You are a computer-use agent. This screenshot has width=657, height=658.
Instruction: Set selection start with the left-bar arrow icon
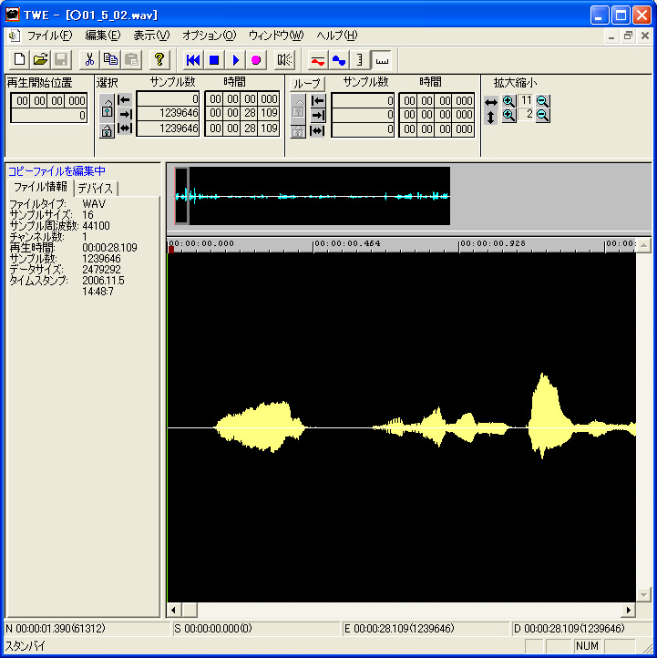[x=125, y=100]
